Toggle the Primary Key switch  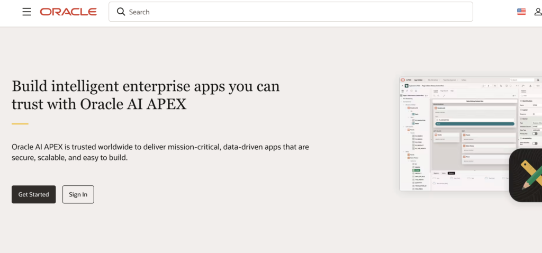pos(535,134)
